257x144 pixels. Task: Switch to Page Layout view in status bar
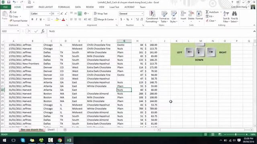pyautogui.click(x=212, y=134)
